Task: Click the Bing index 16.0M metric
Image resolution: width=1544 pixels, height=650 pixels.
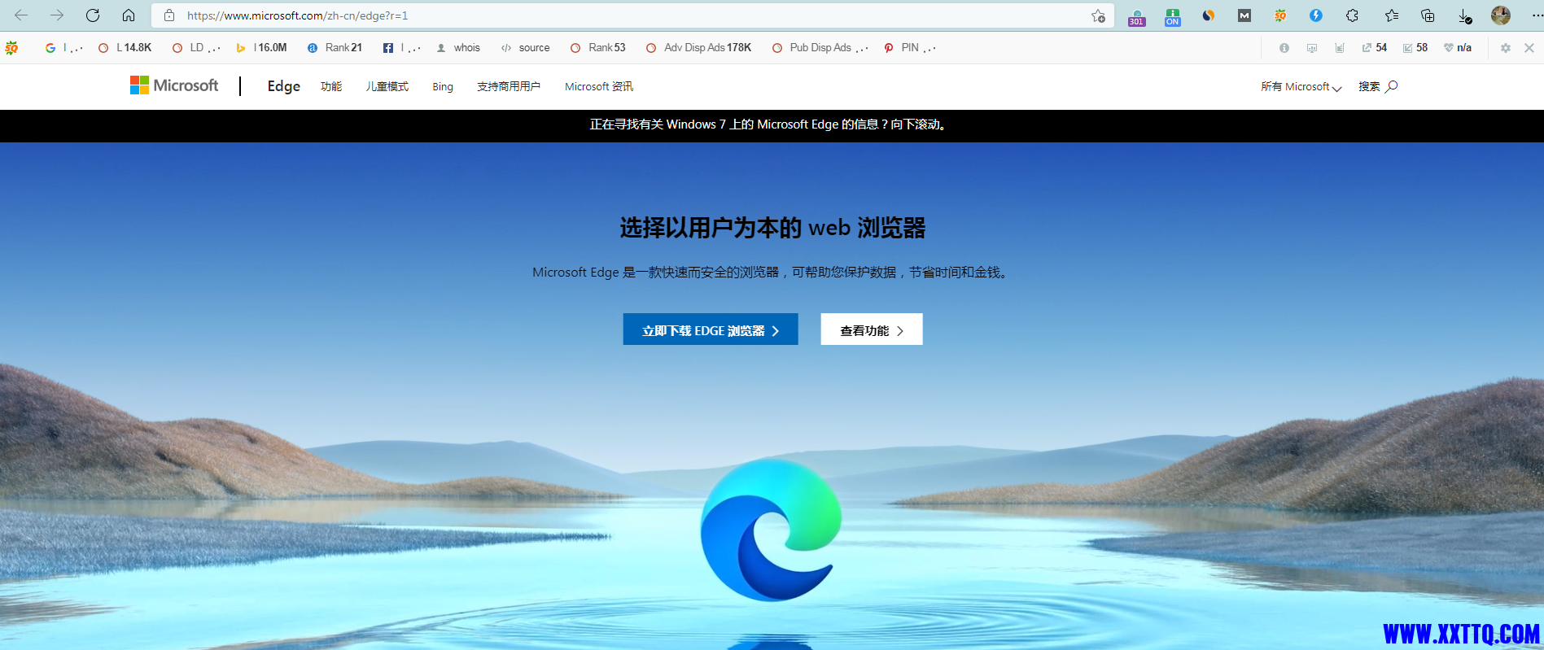Action: coord(261,48)
